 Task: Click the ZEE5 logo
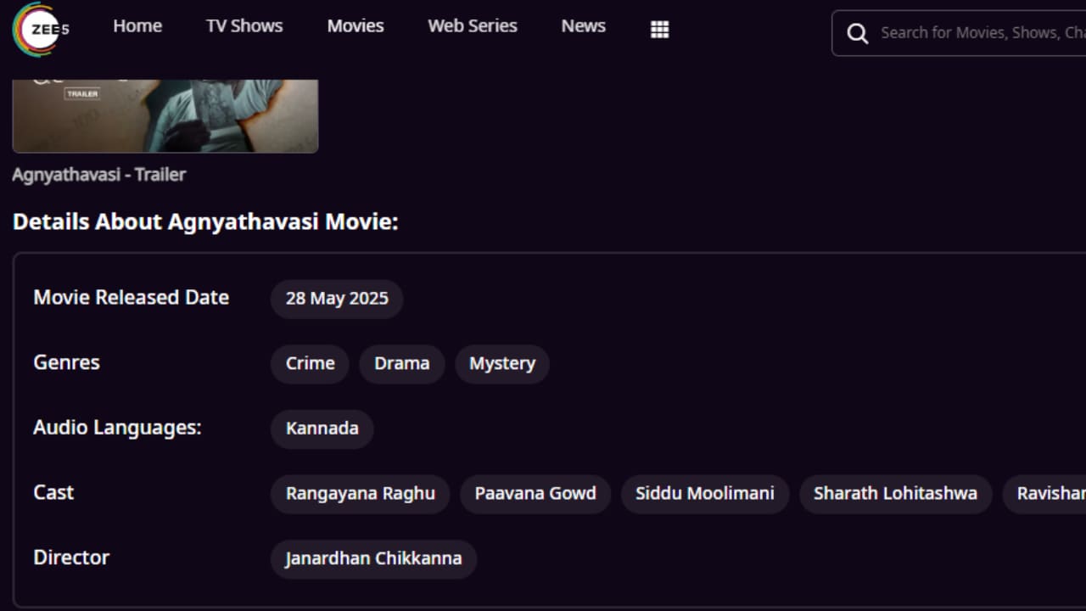tap(41, 29)
